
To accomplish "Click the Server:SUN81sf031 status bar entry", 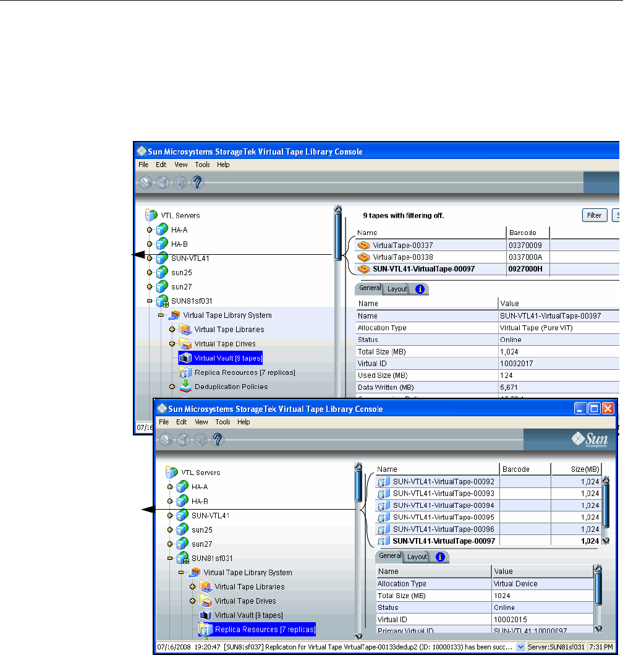I will (556, 647).
